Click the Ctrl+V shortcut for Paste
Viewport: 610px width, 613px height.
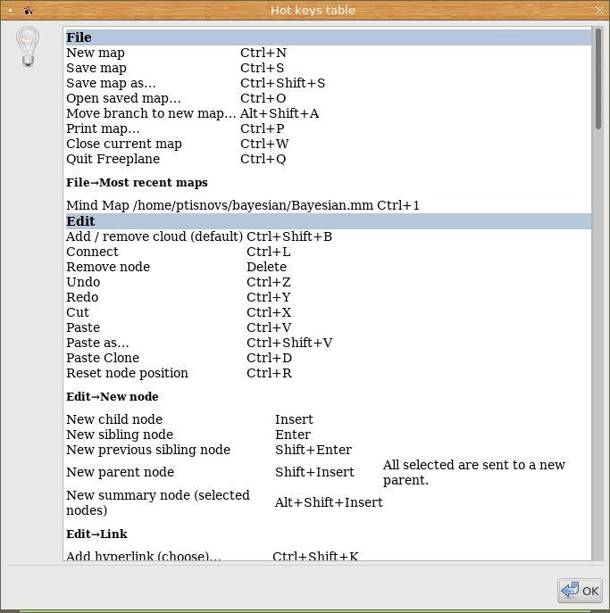pyautogui.click(x=269, y=327)
